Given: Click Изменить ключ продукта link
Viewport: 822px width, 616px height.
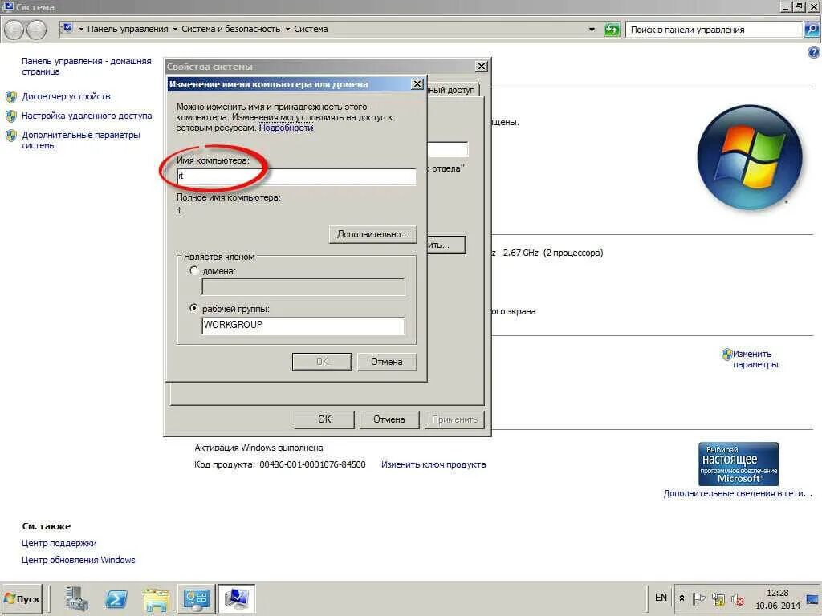Looking at the screenshot, I should point(433,464).
